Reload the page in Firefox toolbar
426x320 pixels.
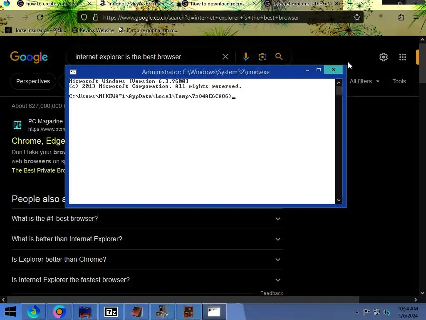tap(40, 17)
